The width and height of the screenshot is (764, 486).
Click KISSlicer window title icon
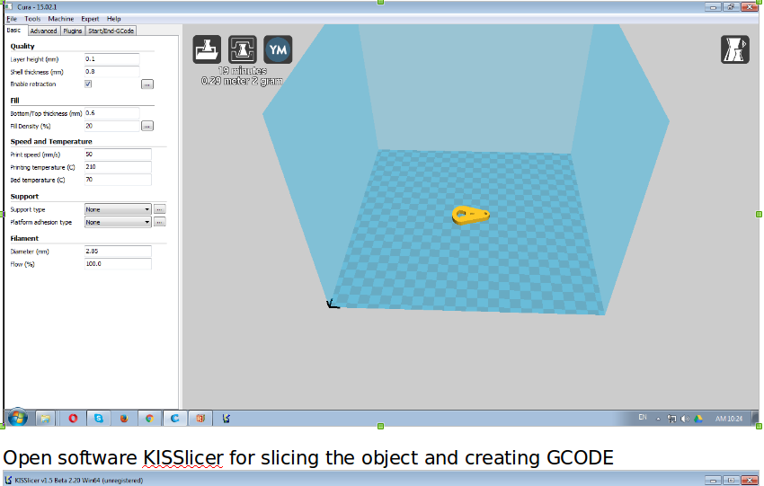(8, 480)
